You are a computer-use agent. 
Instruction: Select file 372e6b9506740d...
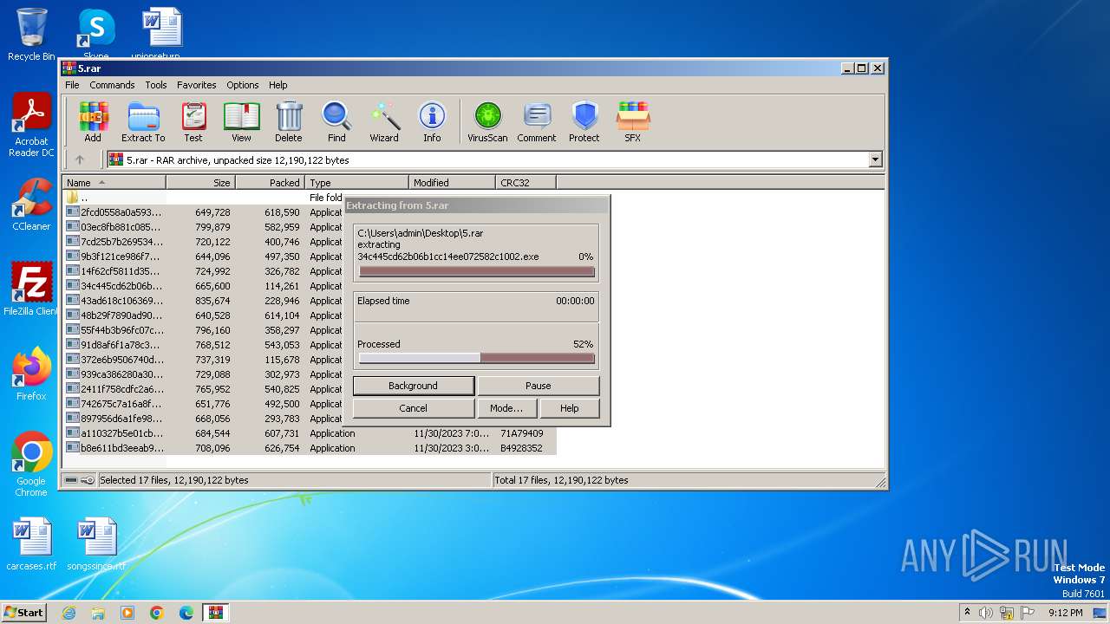click(x=203, y=360)
